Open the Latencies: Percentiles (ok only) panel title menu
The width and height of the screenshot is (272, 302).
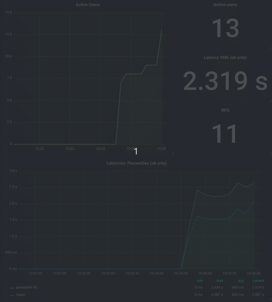(137, 163)
